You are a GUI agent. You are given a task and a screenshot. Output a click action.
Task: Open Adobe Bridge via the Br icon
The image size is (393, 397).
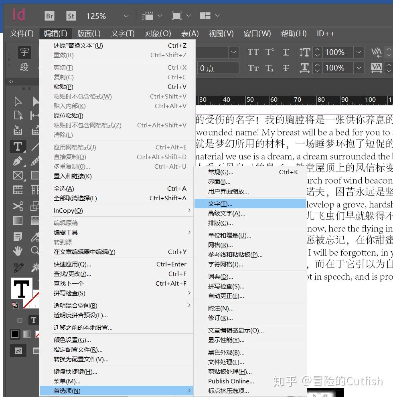click(49, 16)
